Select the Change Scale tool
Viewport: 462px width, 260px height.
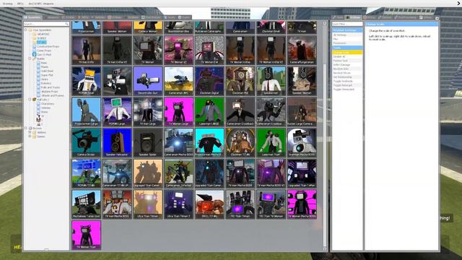pyautogui.click(x=347, y=52)
